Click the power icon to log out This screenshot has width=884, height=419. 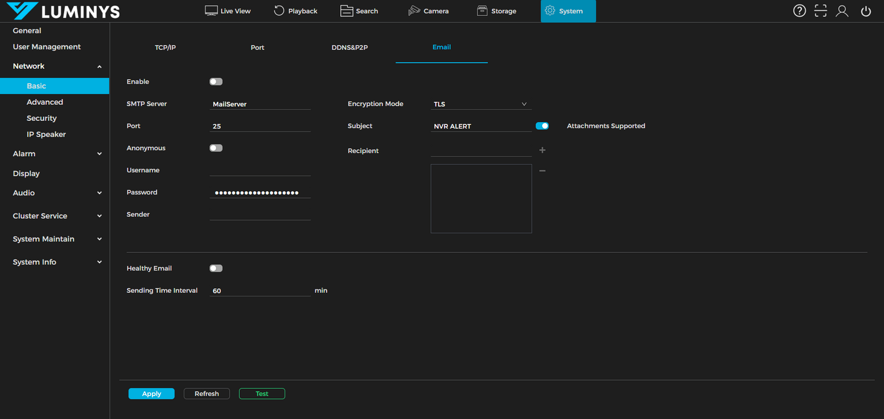coord(865,11)
